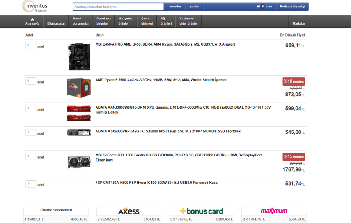Screen dimensions: 351x223
Task: Click the %18 indirim badge
Action: point(293,81)
